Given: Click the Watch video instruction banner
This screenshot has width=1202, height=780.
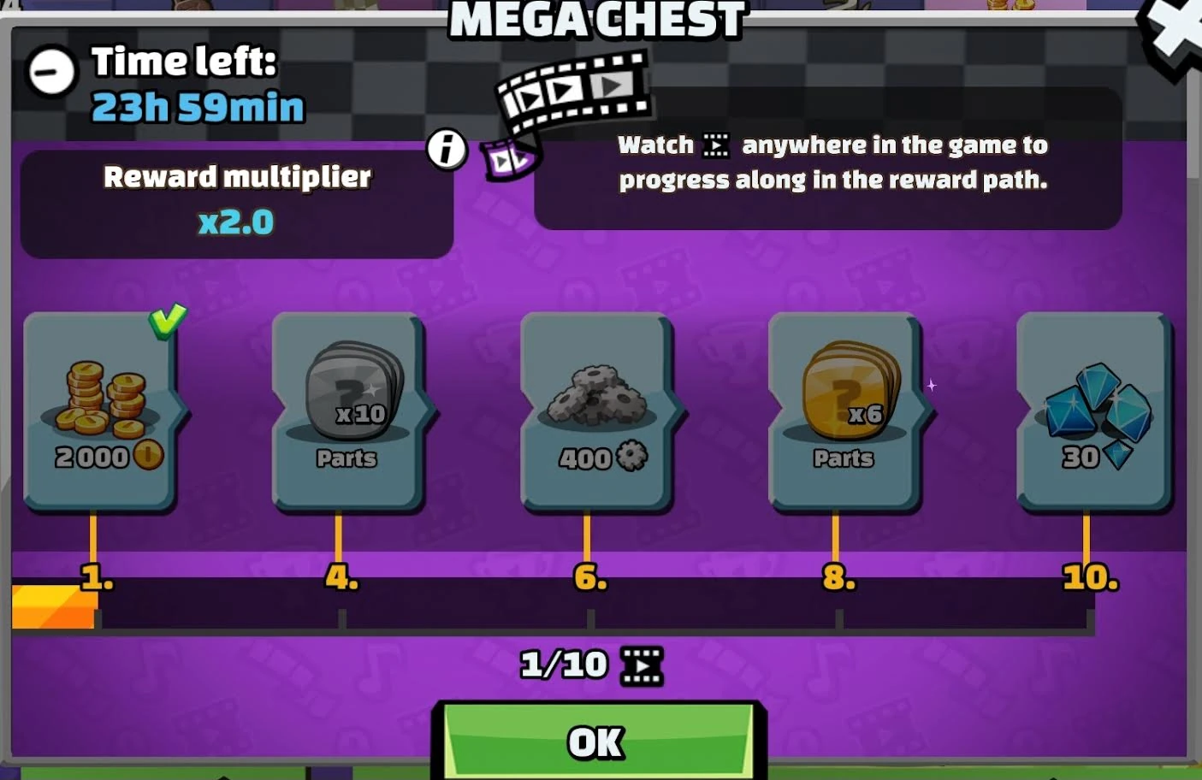Looking at the screenshot, I should pyautogui.click(x=828, y=162).
